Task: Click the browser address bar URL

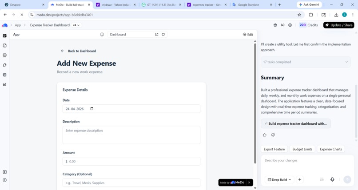Action: point(64,15)
